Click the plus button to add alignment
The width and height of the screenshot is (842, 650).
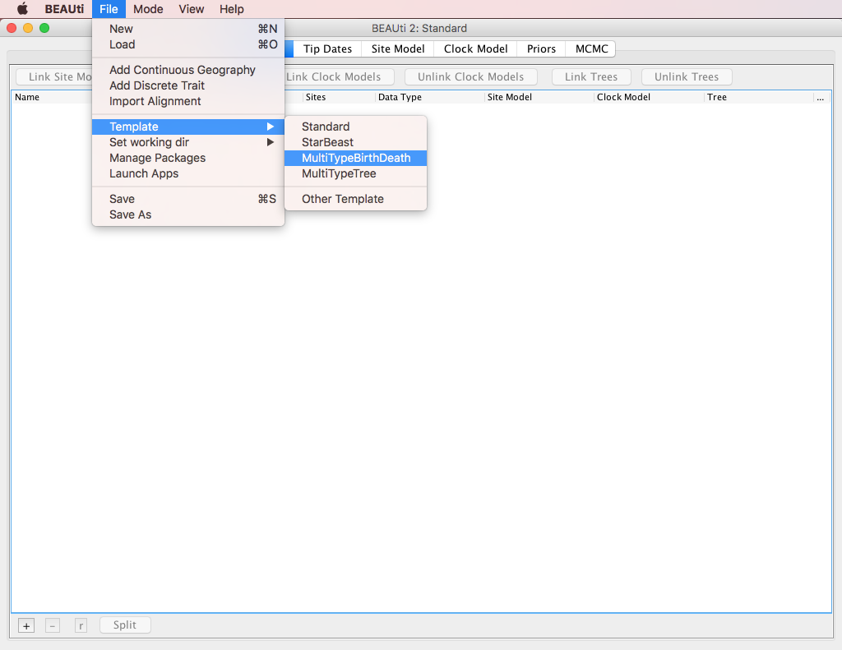coord(26,625)
